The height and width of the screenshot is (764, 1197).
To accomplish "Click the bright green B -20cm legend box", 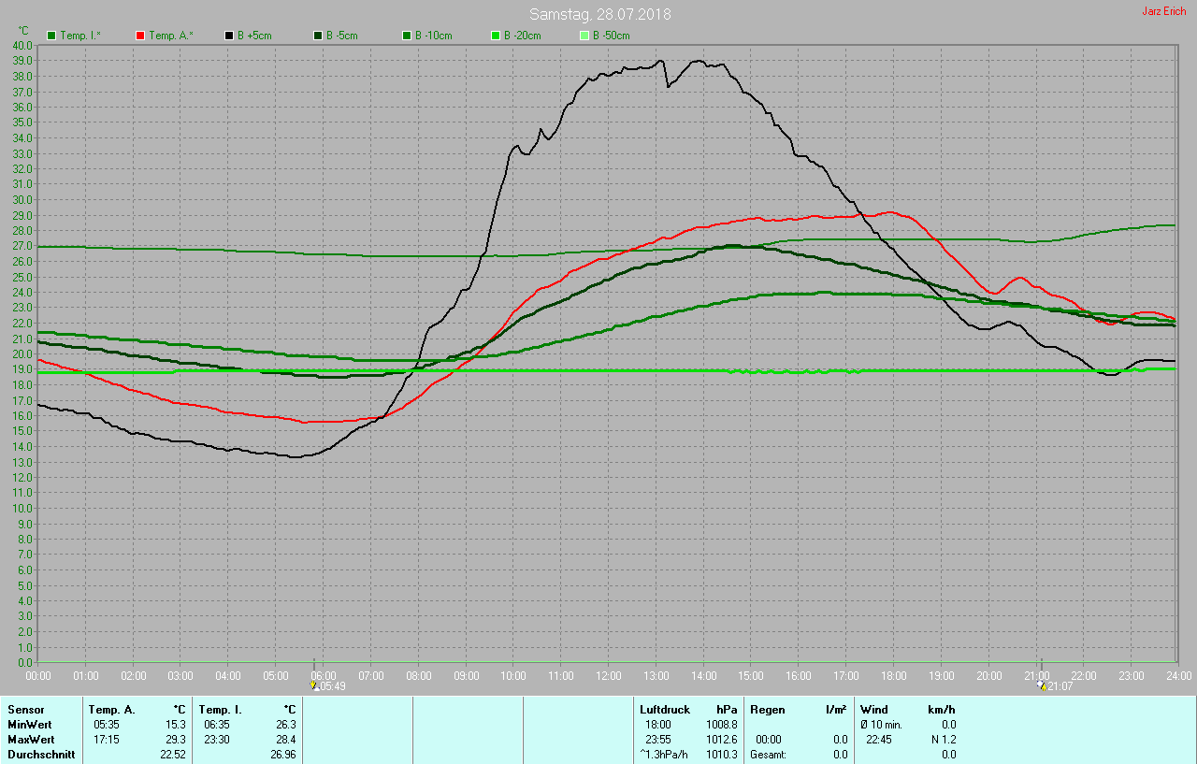I will [496, 36].
